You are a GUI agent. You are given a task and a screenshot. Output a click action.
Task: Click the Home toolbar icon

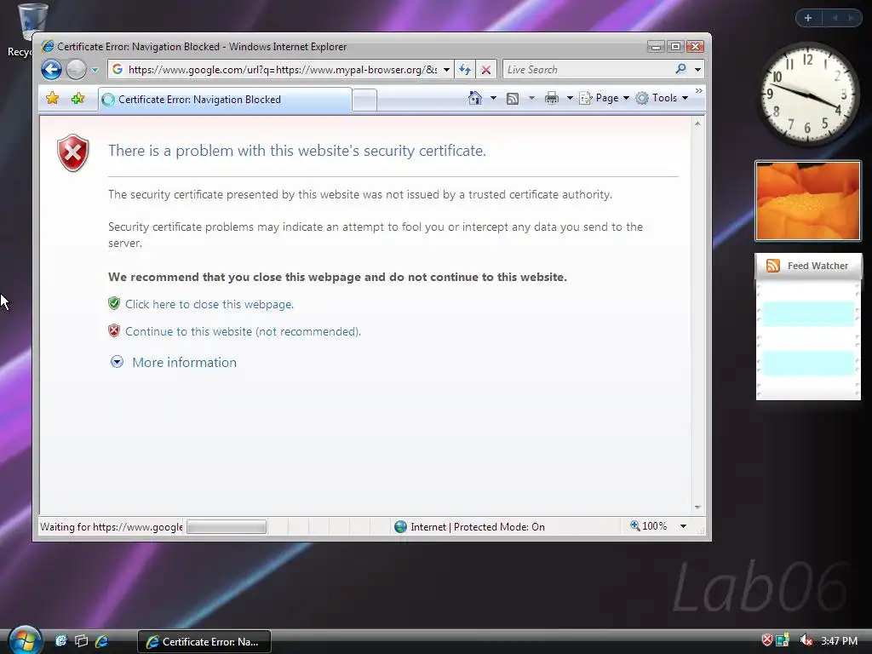pyautogui.click(x=475, y=99)
